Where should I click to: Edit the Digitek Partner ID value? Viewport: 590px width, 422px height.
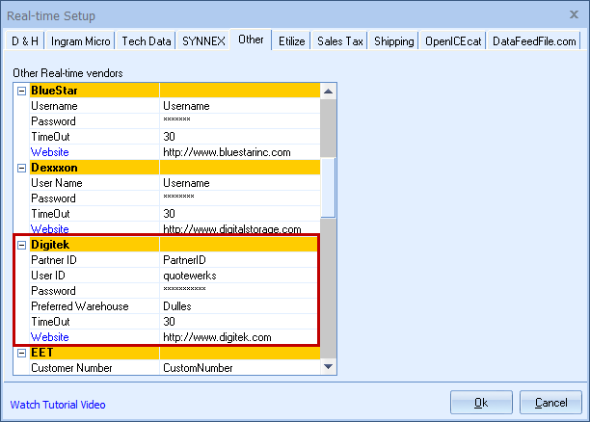(238, 260)
